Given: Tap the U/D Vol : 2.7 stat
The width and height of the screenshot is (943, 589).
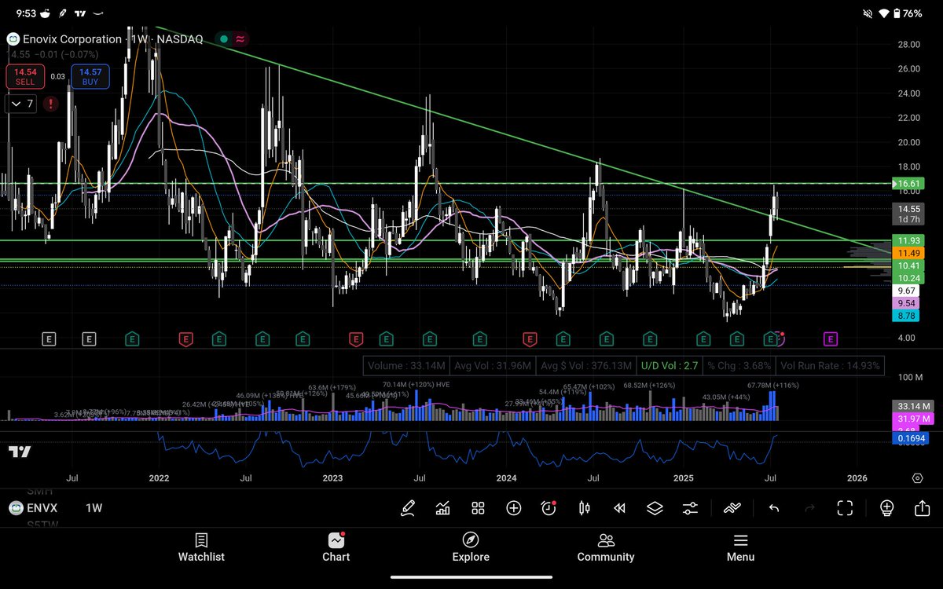Looking at the screenshot, I should point(669,365).
